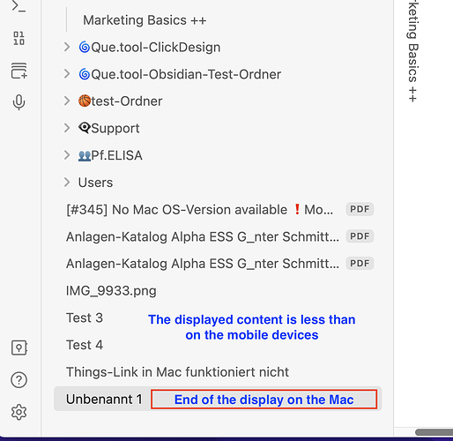
Task: Open the IMG_9933.png file
Action: coord(218,291)
